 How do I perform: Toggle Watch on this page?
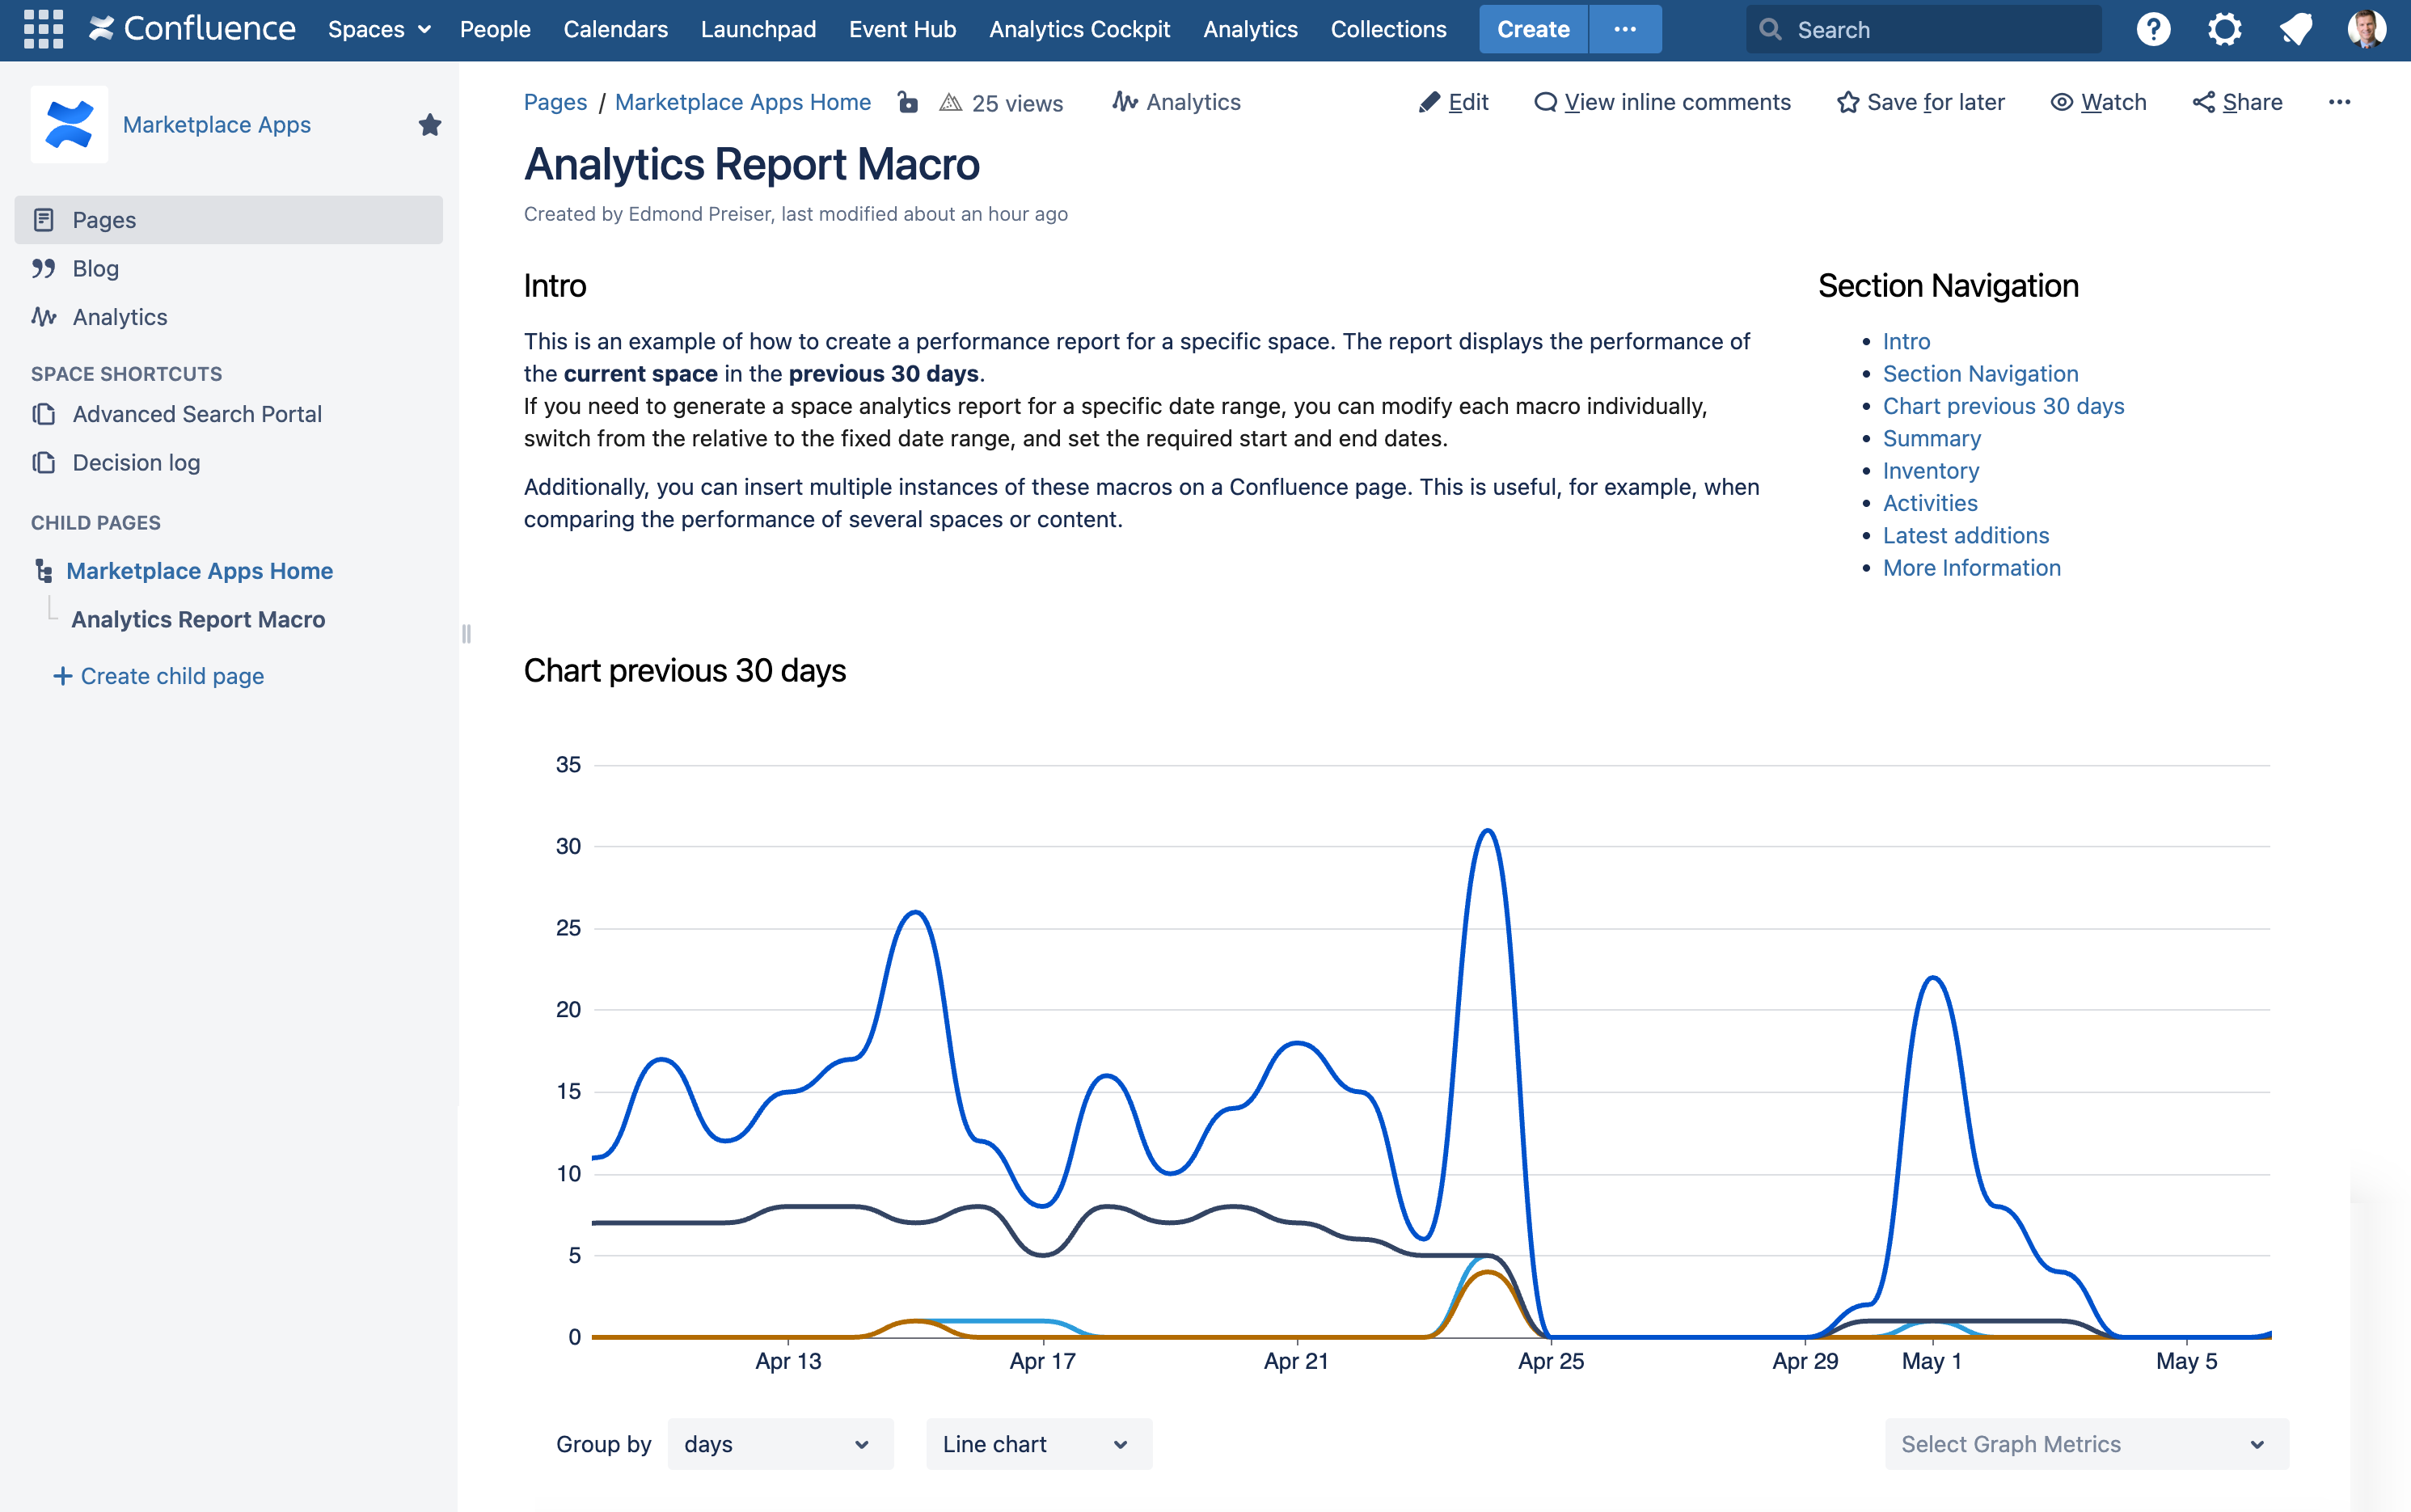click(2098, 102)
